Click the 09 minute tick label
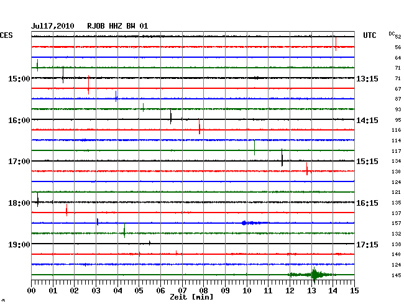404x307 pixels. 225,290
